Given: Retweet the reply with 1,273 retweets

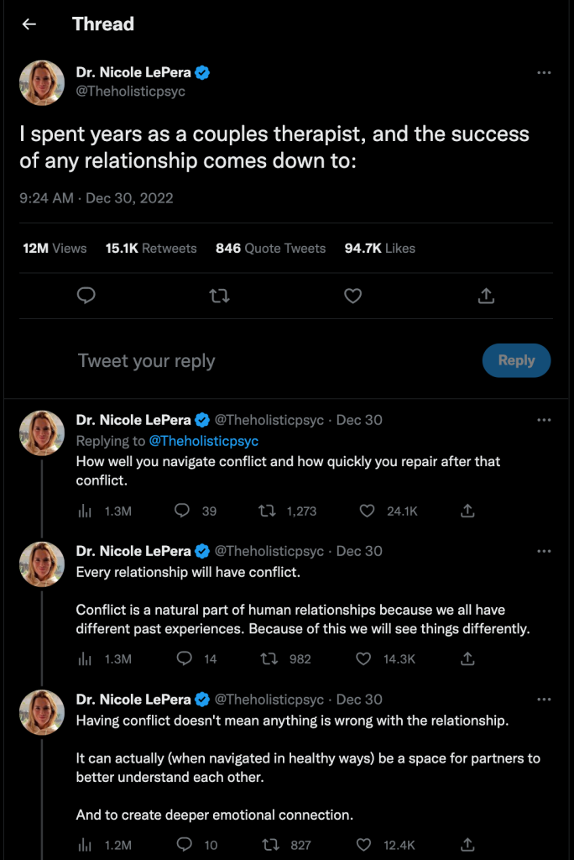Looking at the screenshot, I should click(x=267, y=511).
